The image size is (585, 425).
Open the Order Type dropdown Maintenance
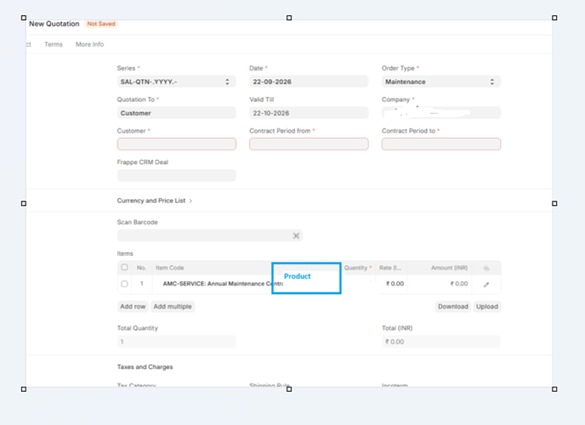coord(441,82)
